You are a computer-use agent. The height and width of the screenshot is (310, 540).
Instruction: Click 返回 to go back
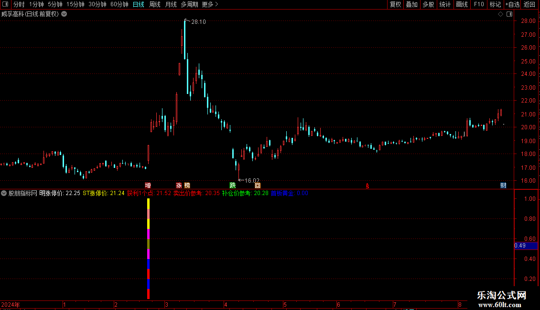[x=529, y=4]
